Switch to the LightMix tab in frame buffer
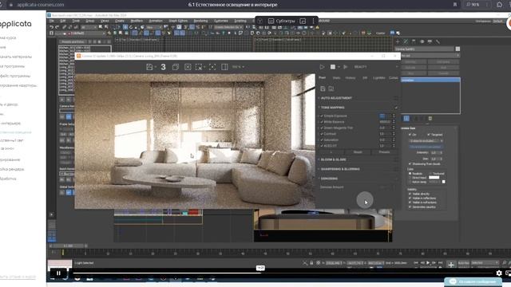511x287 pixels. click(378, 78)
